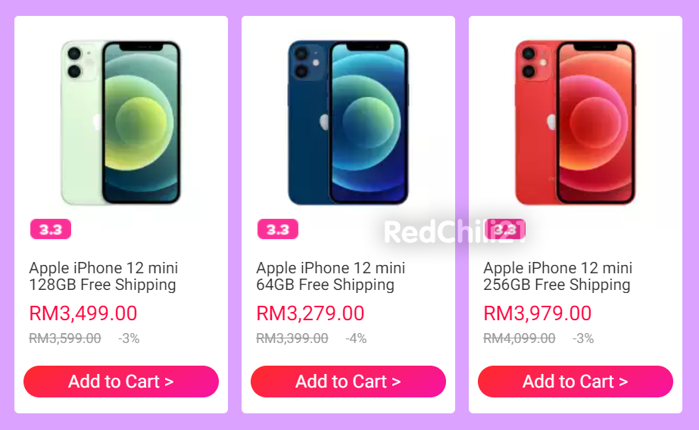Open Apple iPhone 12 mini 64GB title link
The height and width of the screenshot is (430, 699).
(x=330, y=276)
